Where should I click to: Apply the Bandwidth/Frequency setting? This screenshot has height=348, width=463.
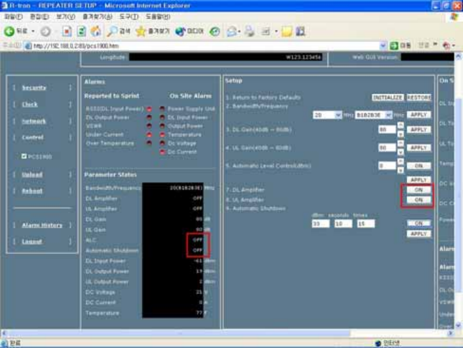(x=418, y=114)
